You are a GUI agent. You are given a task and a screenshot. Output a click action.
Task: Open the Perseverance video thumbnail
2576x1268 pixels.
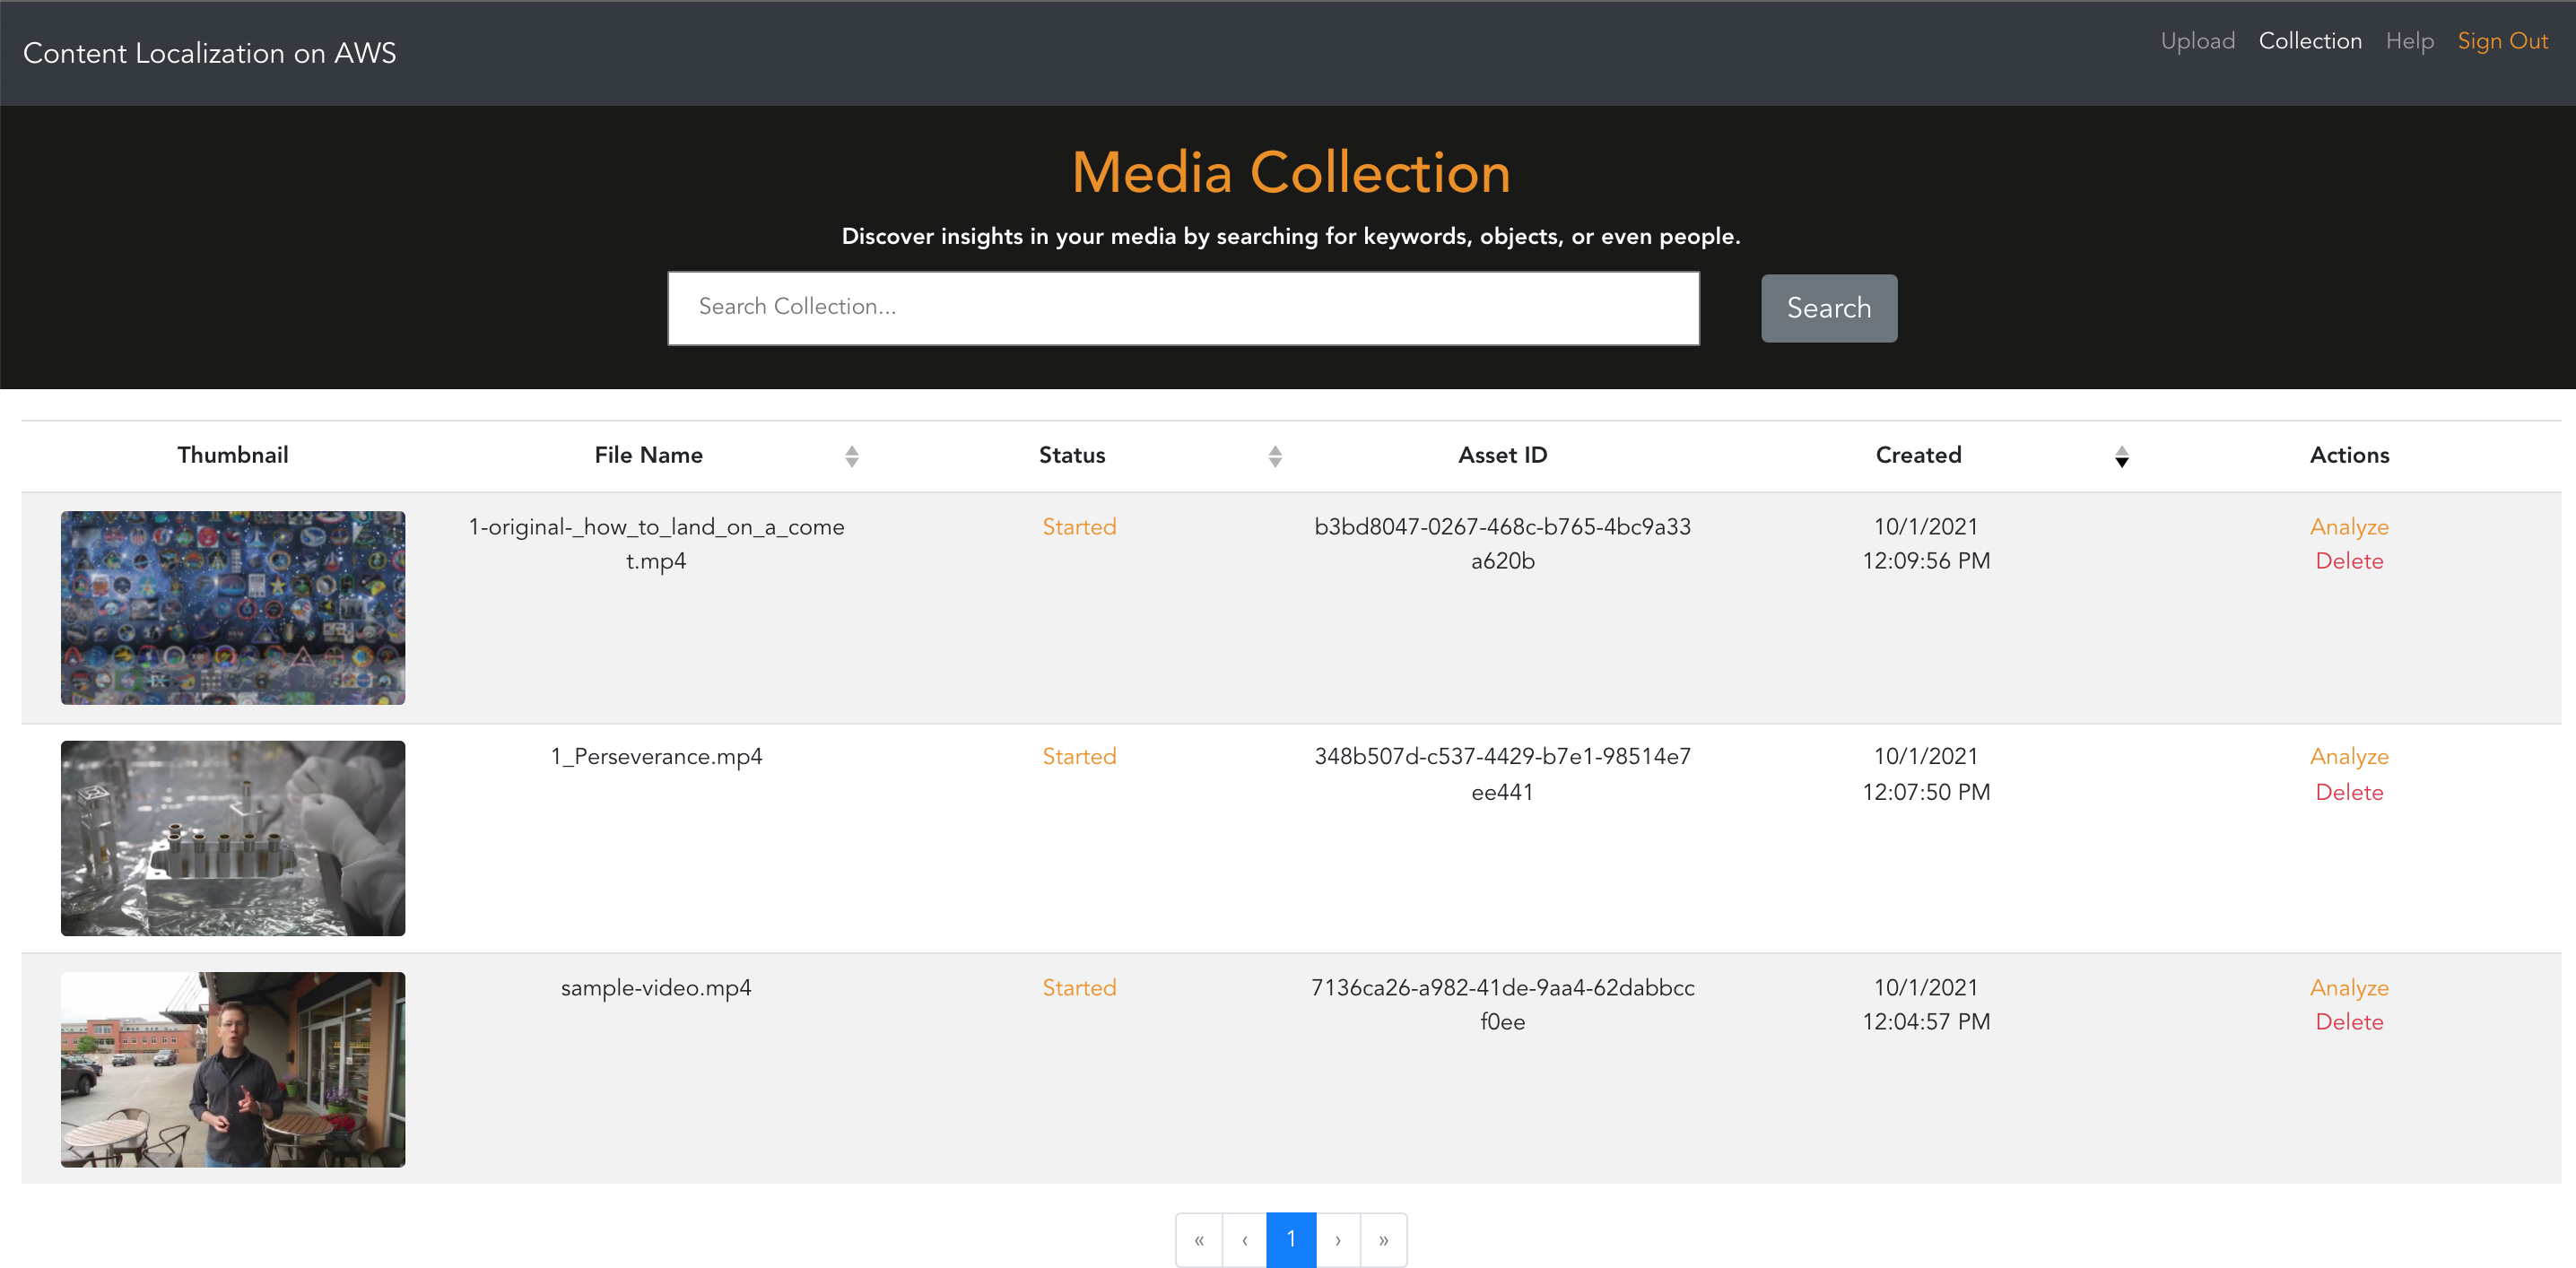(x=233, y=838)
